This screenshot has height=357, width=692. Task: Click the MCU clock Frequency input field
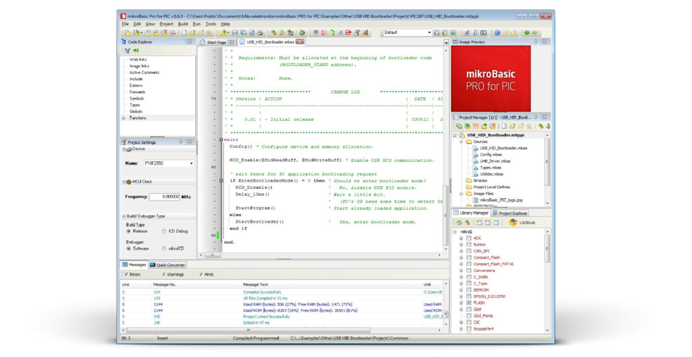click(165, 196)
